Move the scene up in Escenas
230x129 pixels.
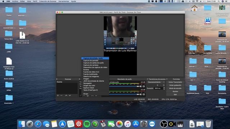pyautogui.click(x=66, y=96)
